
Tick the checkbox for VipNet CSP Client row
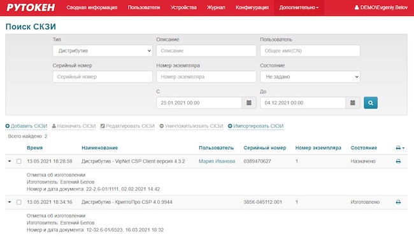point(18,161)
